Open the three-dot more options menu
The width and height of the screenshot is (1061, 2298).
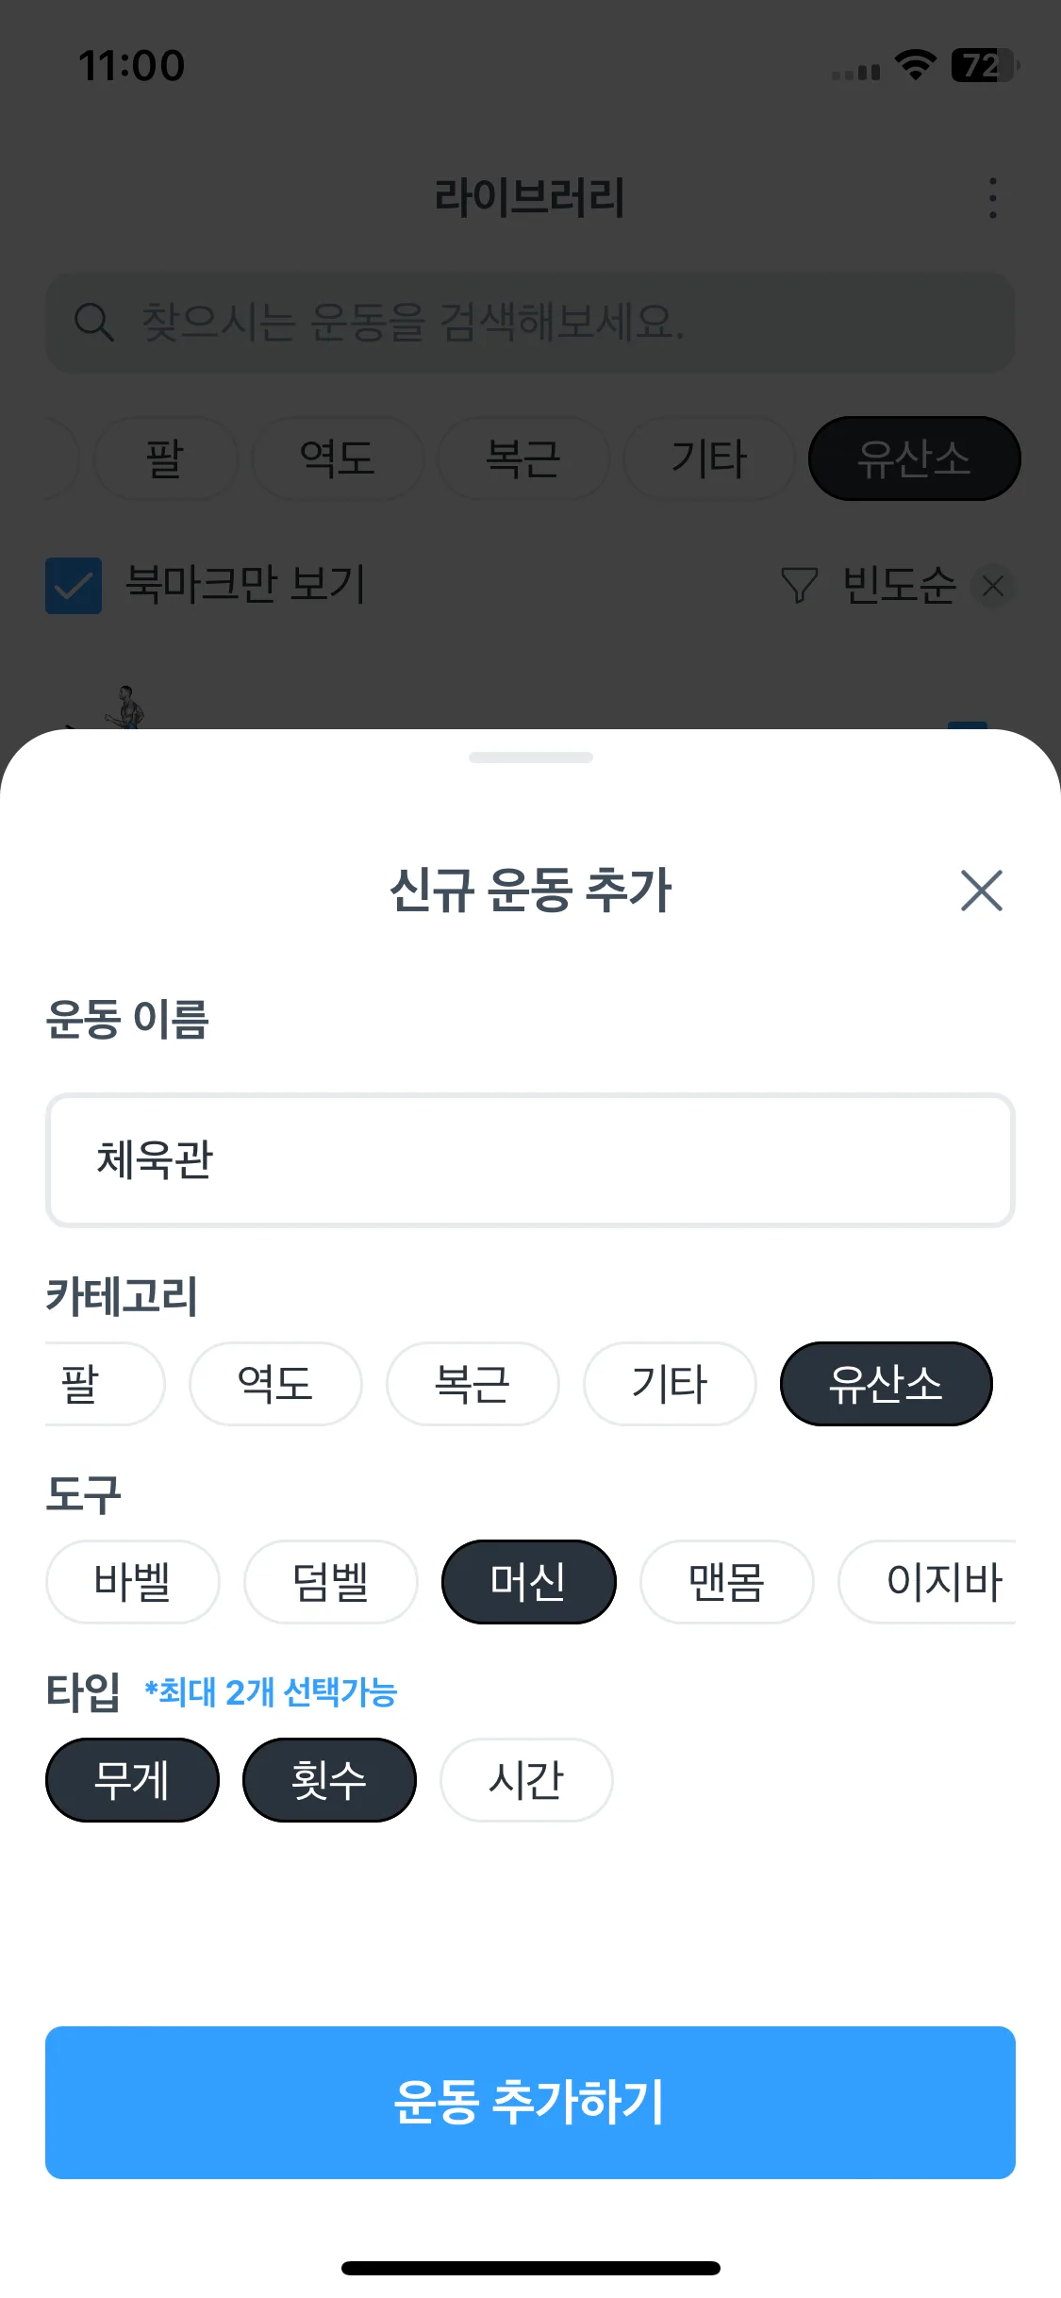(992, 198)
